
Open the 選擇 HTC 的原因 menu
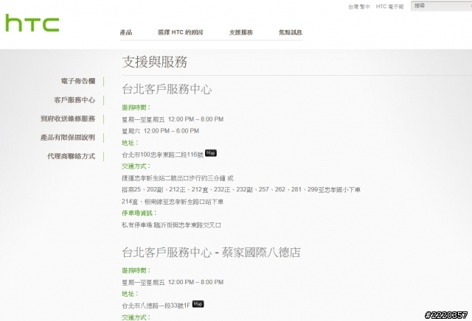pos(180,32)
